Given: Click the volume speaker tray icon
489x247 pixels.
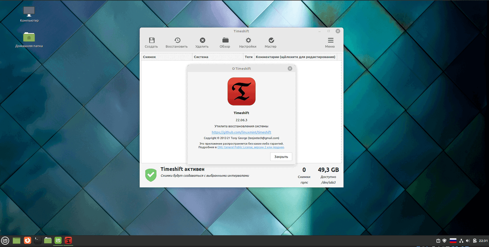Looking at the screenshot, I should pos(468,241).
